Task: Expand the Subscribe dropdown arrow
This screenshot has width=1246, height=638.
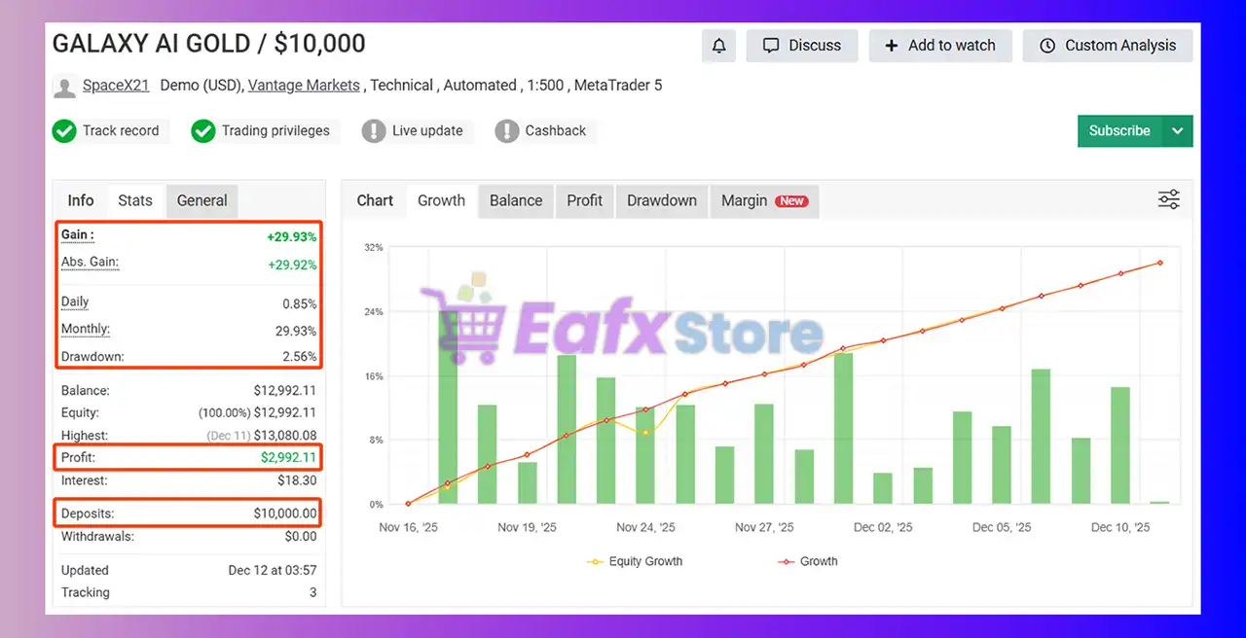Action: click(1178, 131)
